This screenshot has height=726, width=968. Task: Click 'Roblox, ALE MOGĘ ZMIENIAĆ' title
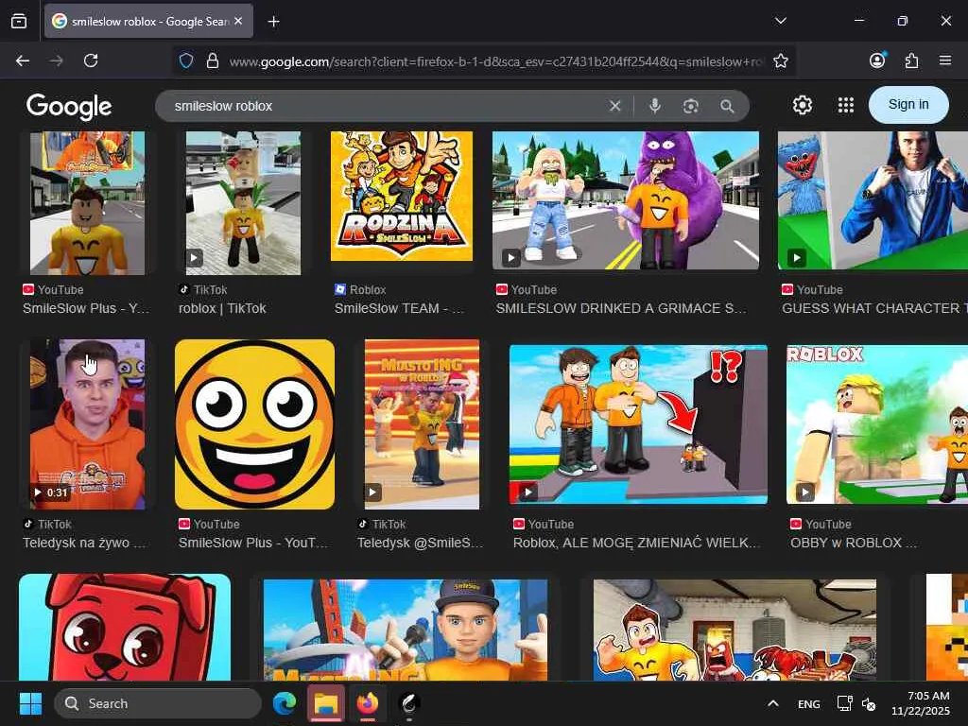click(x=636, y=543)
